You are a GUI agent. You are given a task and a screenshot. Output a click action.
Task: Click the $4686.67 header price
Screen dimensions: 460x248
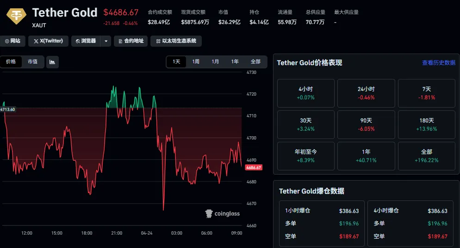(x=121, y=12)
